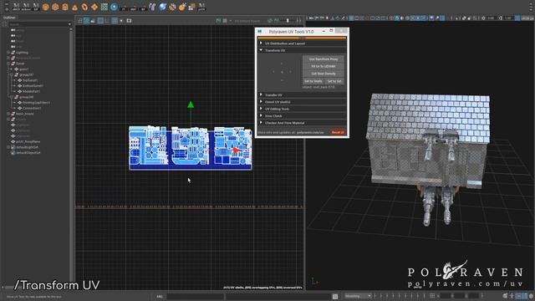Click the green checker grid shelf icon
The image size is (535, 301).
click(104, 7)
